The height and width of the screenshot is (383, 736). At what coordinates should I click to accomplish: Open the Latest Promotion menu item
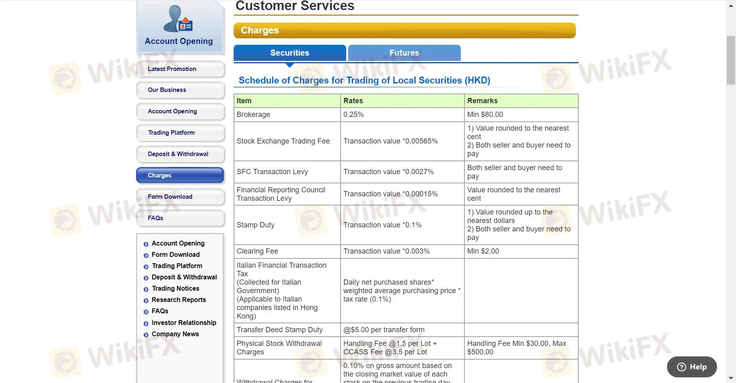pyautogui.click(x=180, y=69)
